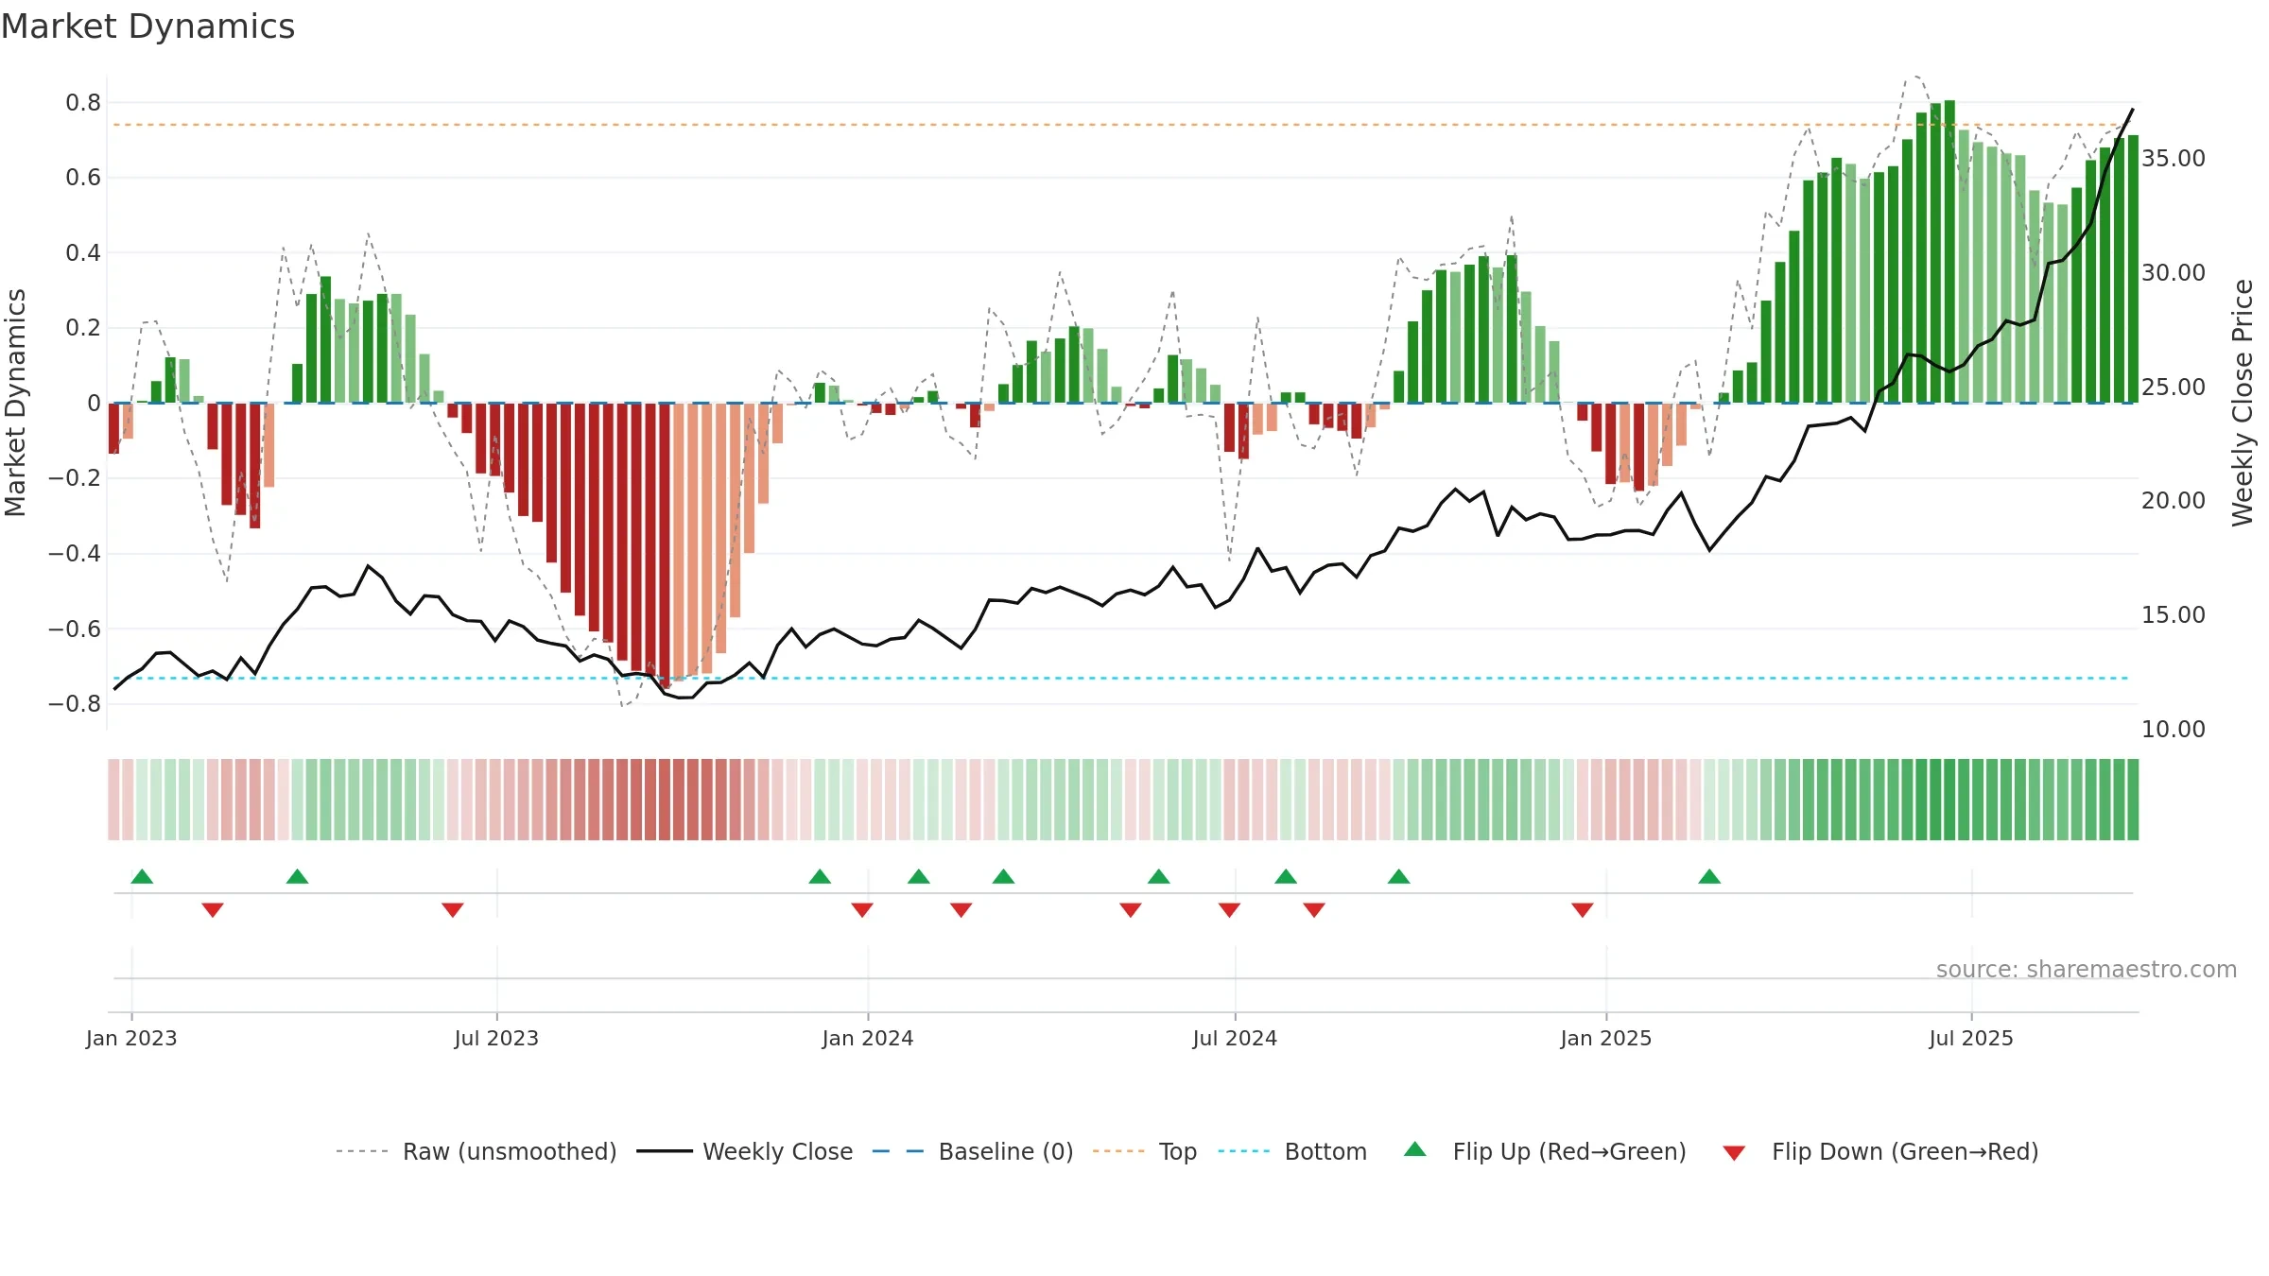Click the flip-down marker just before Jul 2023

coord(453,909)
